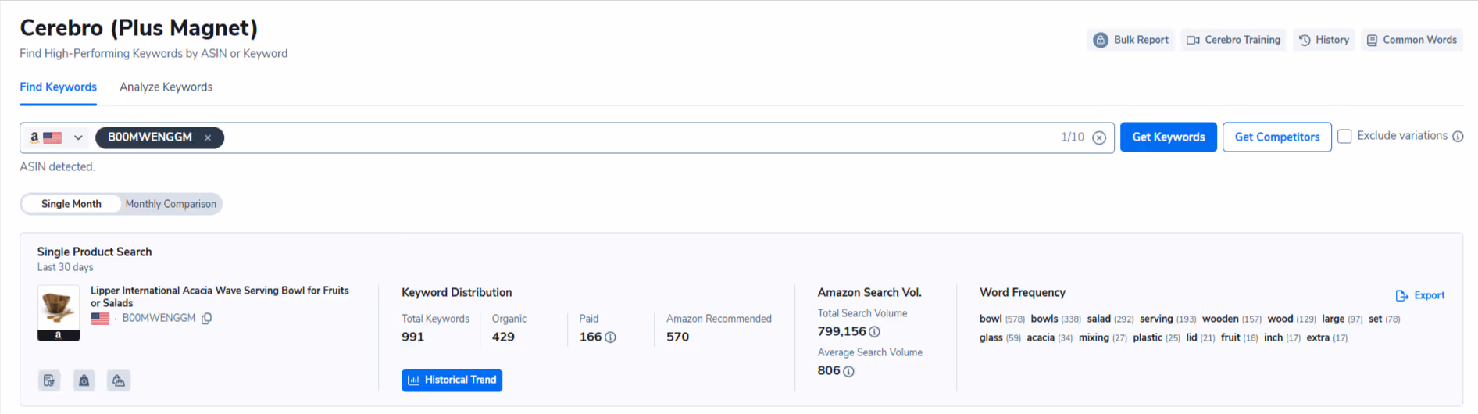Click the Get Competitors button
Image resolution: width=1478 pixels, height=414 pixels.
point(1277,137)
